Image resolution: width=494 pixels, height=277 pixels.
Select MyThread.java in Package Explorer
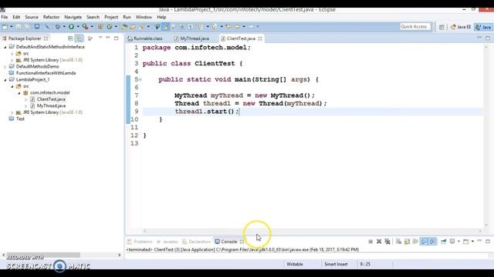click(x=51, y=106)
